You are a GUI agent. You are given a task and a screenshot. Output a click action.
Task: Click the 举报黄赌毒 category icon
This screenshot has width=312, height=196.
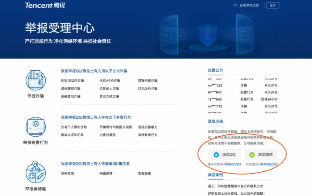35,172
